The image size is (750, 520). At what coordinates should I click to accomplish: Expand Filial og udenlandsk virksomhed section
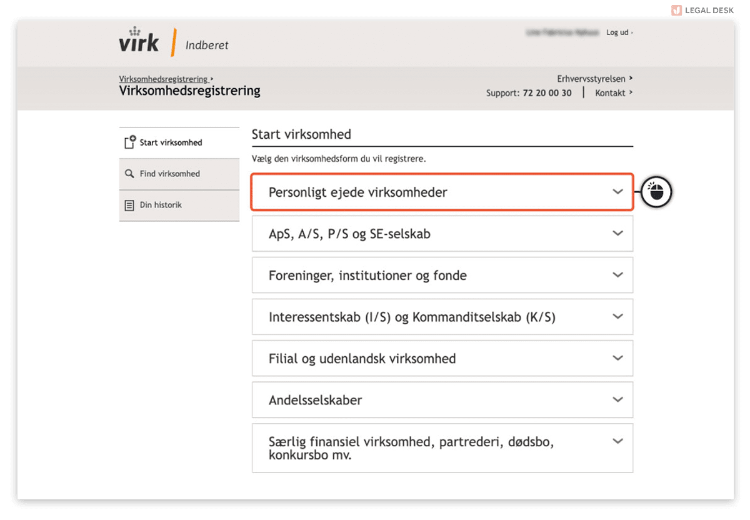coord(442,358)
